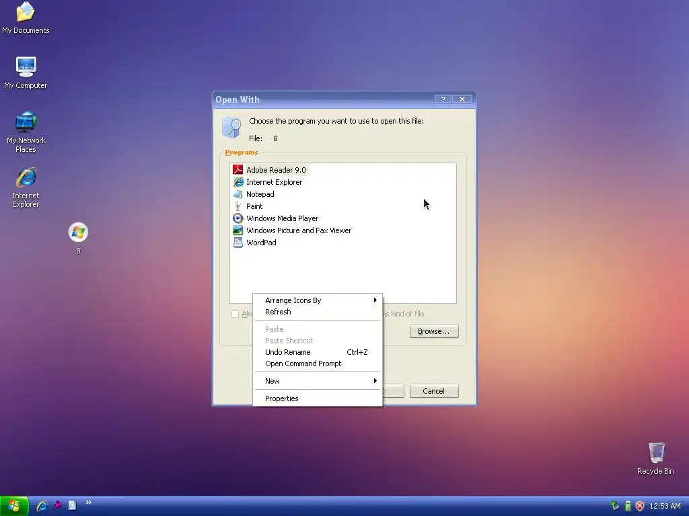Click the Browse... button
This screenshot has width=689, height=516.
coord(434,331)
